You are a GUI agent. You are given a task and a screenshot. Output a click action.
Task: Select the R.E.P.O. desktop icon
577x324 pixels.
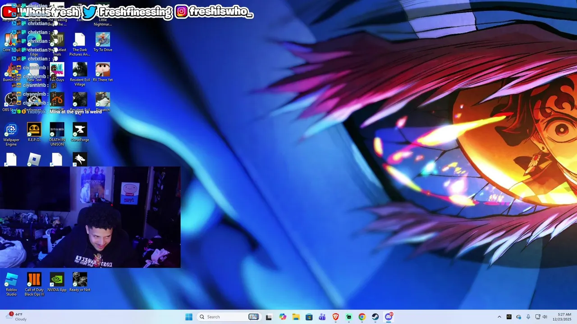(x=34, y=132)
